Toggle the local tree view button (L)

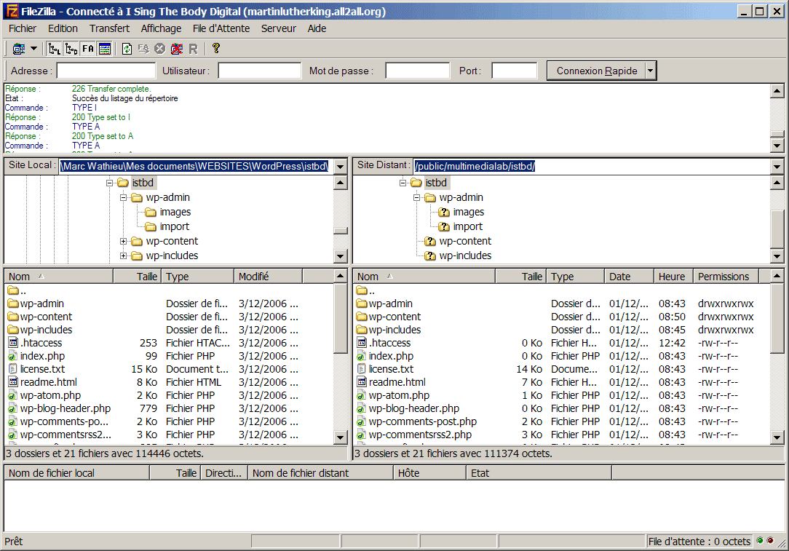coord(55,49)
